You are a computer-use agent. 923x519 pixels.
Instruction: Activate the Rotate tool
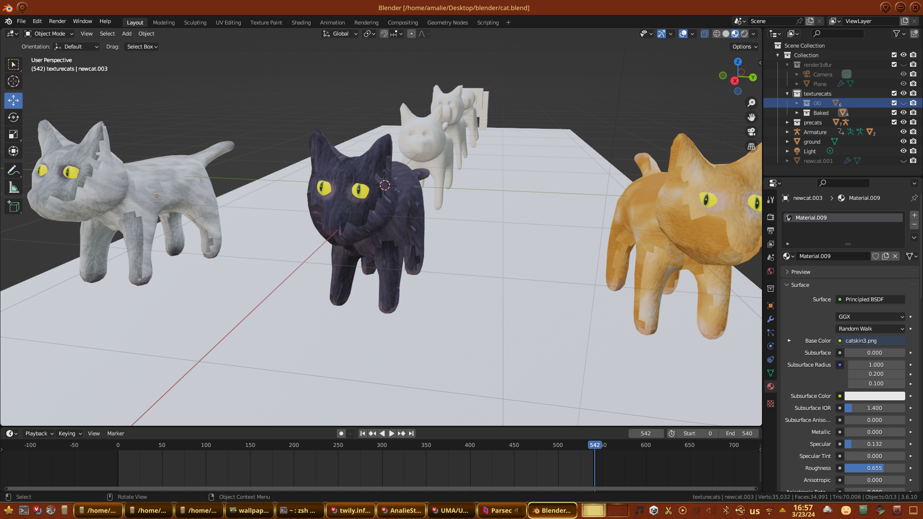point(13,118)
